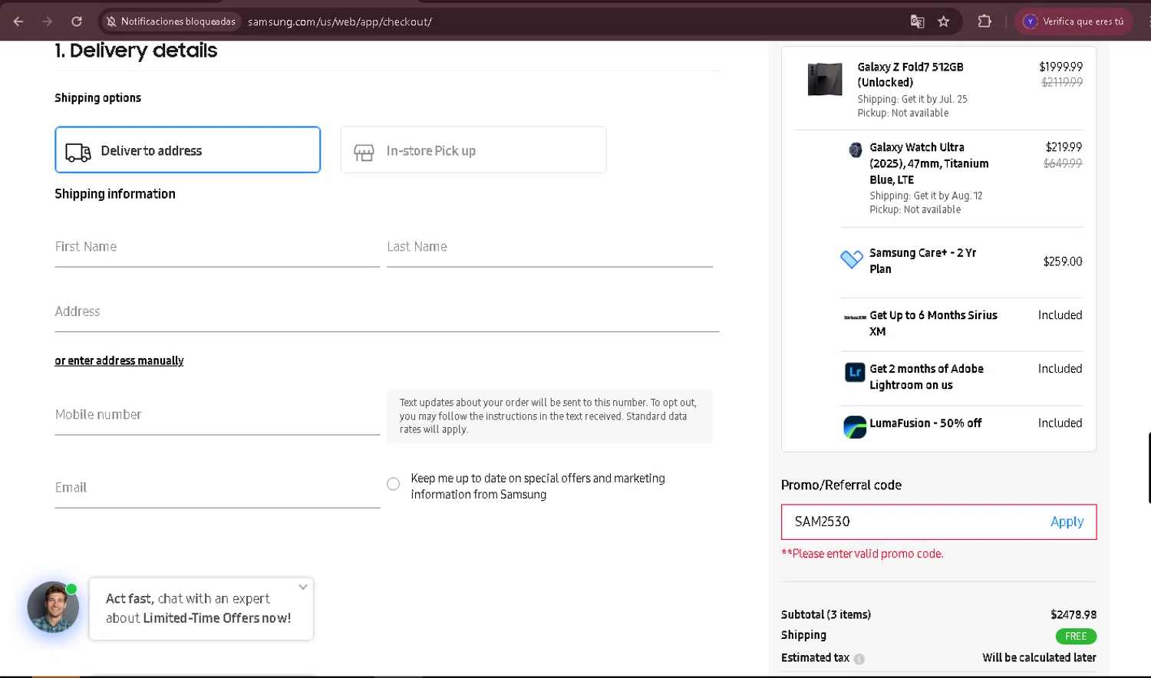
Task: Click the Samsung Care+ heart icon
Action: point(852,259)
